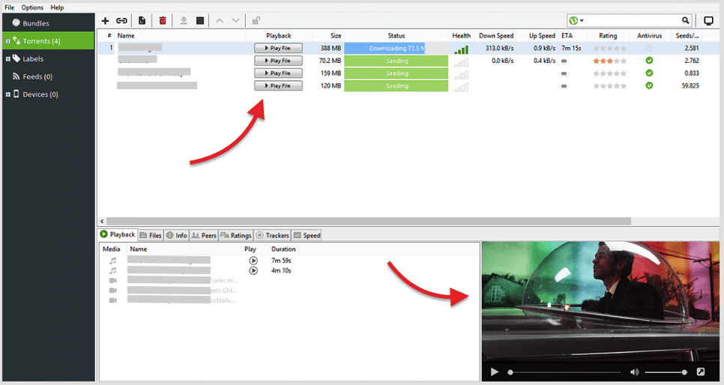Click the rating stars of the downloading torrent
Screen dimensions: 724x385
tap(610, 48)
